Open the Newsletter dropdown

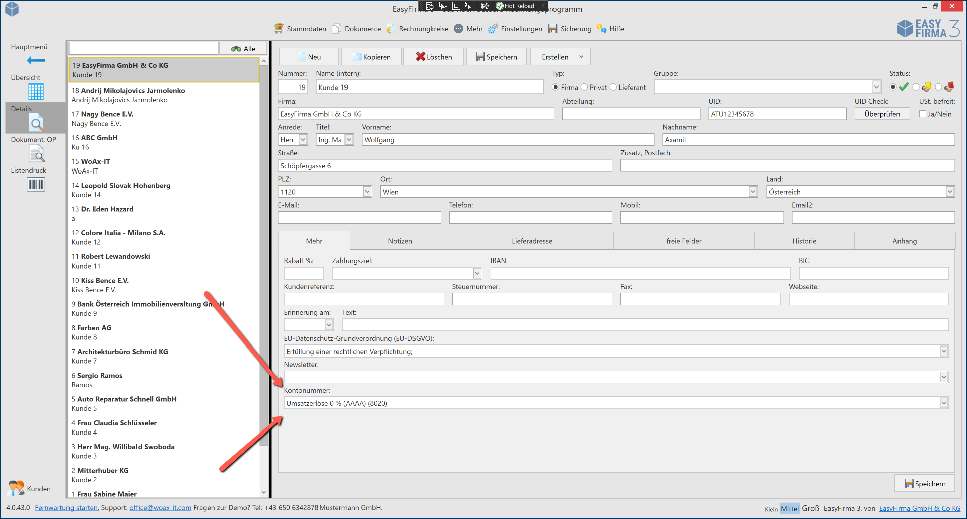point(944,377)
